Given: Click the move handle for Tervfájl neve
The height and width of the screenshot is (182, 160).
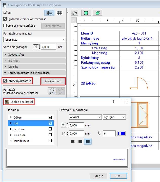Looking at the screenshot, I should tap(11, 141).
